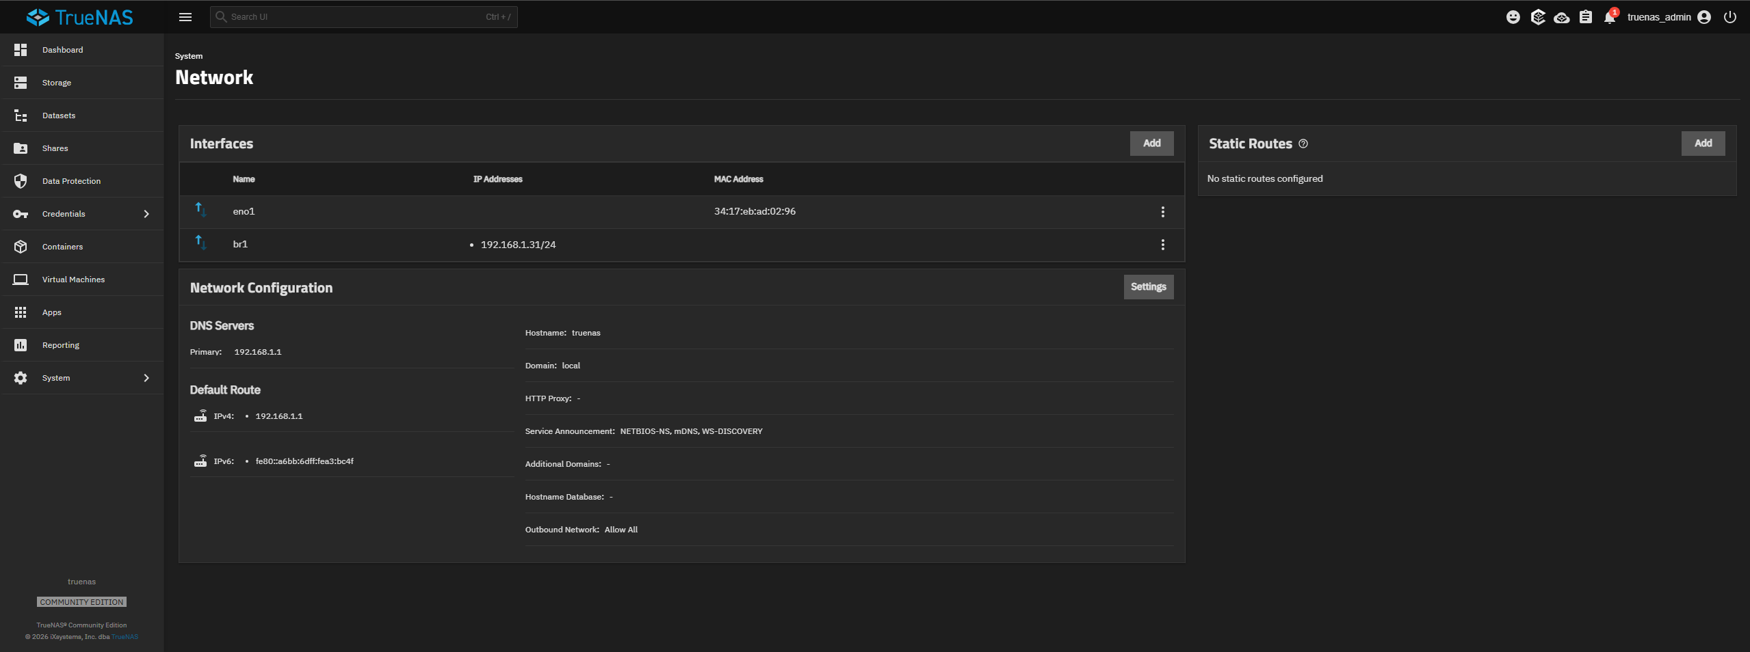The height and width of the screenshot is (652, 1750).
Task: Open Containers in sidebar
Action: (82, 247)
